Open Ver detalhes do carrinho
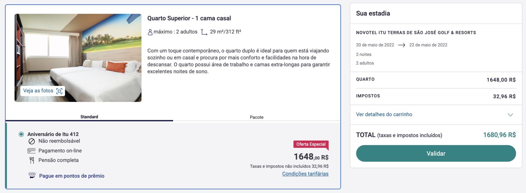 coord(384,114)
